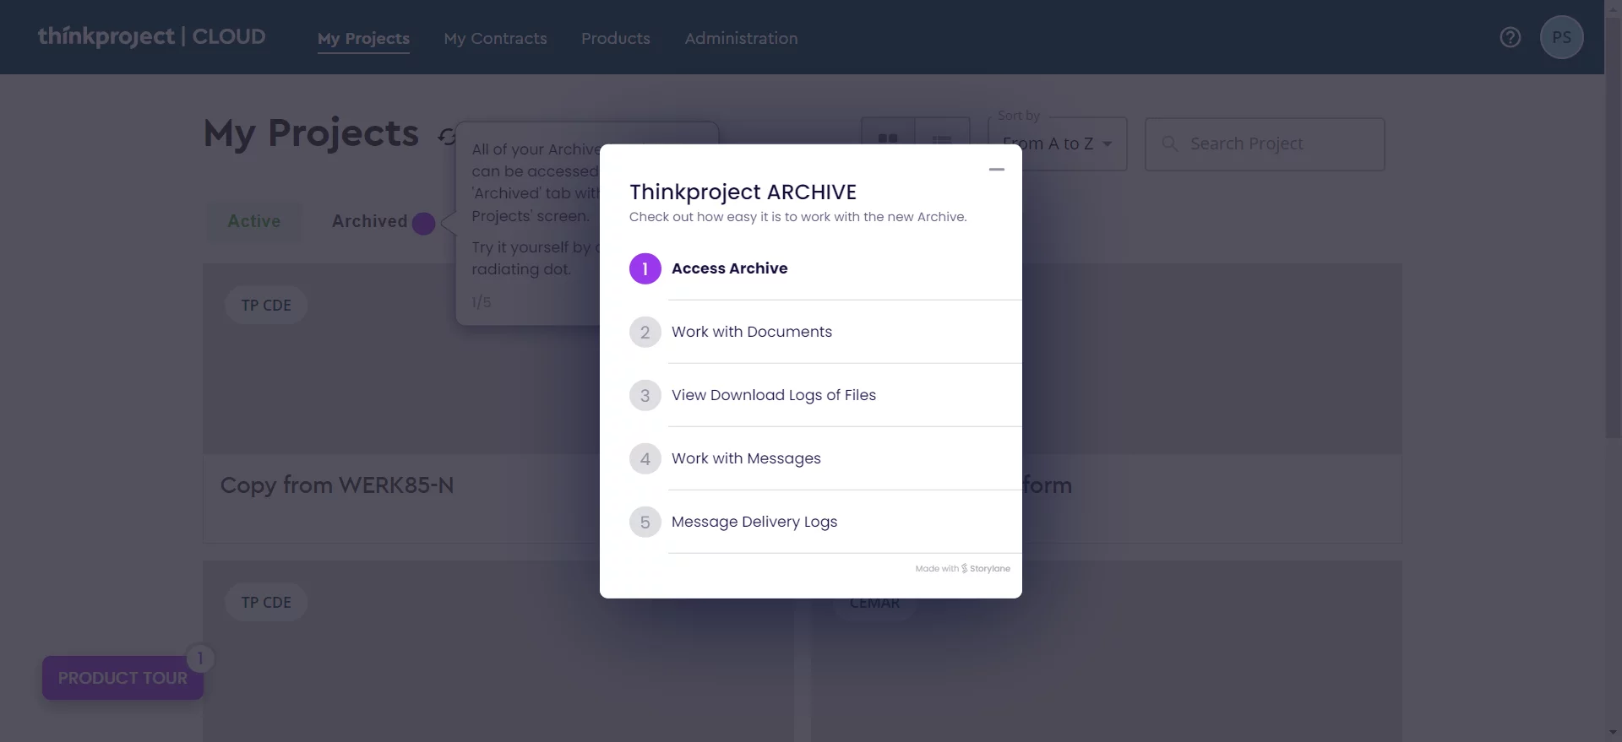Minimize the Thinkproject ARCHIVE tour panel
This screenshot has width=1622, height=742.
click(997, 170)
